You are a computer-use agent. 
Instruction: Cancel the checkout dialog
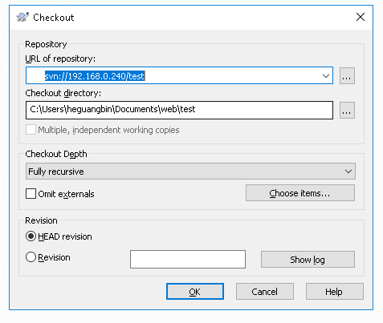point(265,292)
